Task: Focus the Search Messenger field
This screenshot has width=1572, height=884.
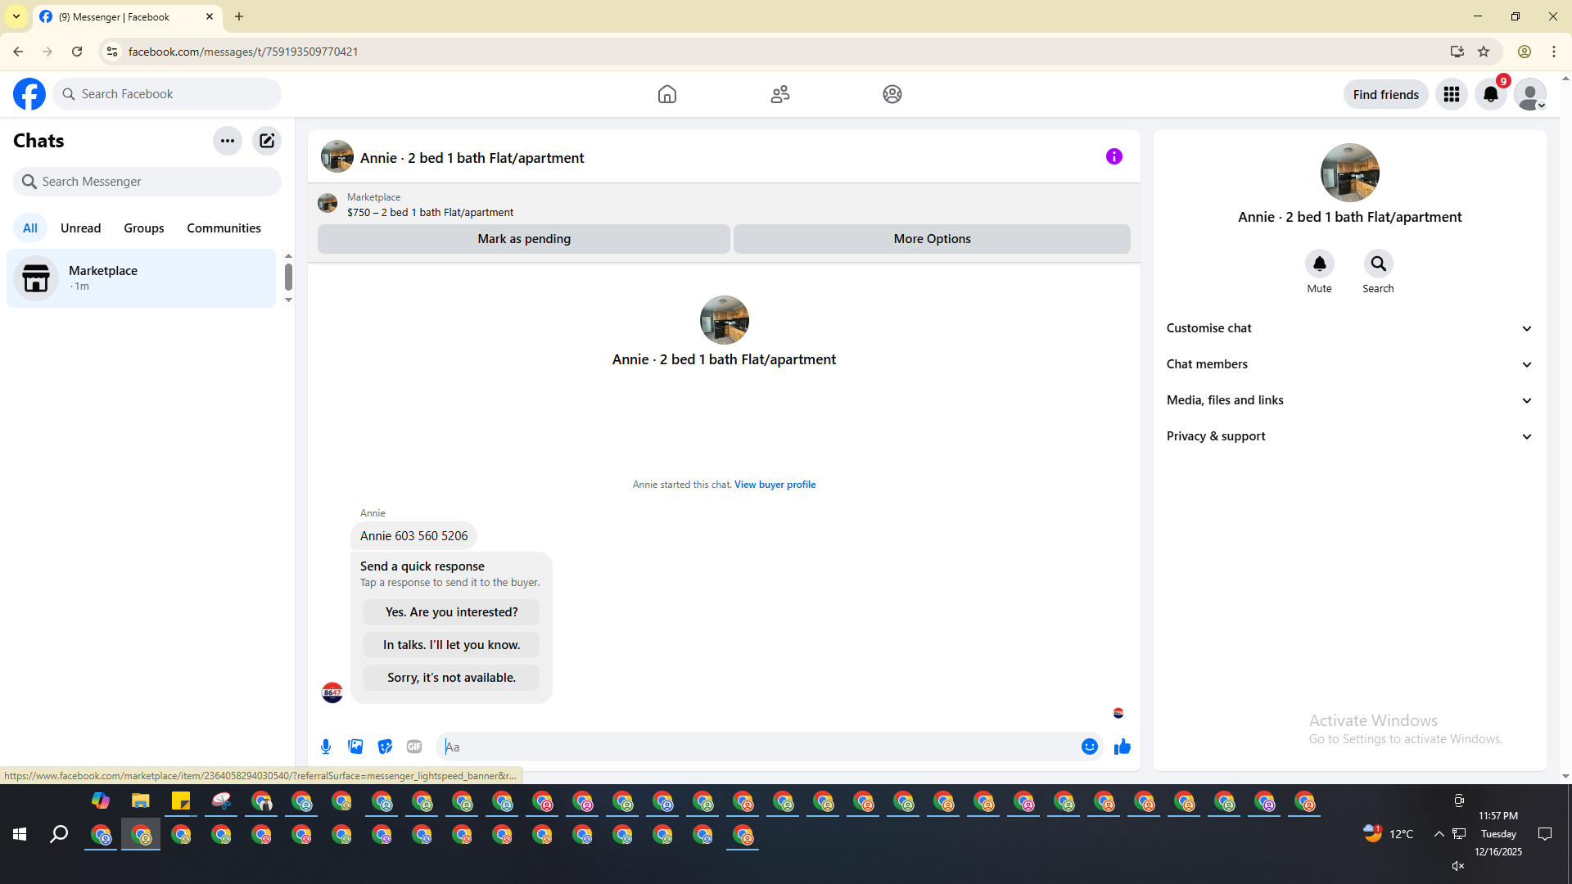Action: pos(147,182)
